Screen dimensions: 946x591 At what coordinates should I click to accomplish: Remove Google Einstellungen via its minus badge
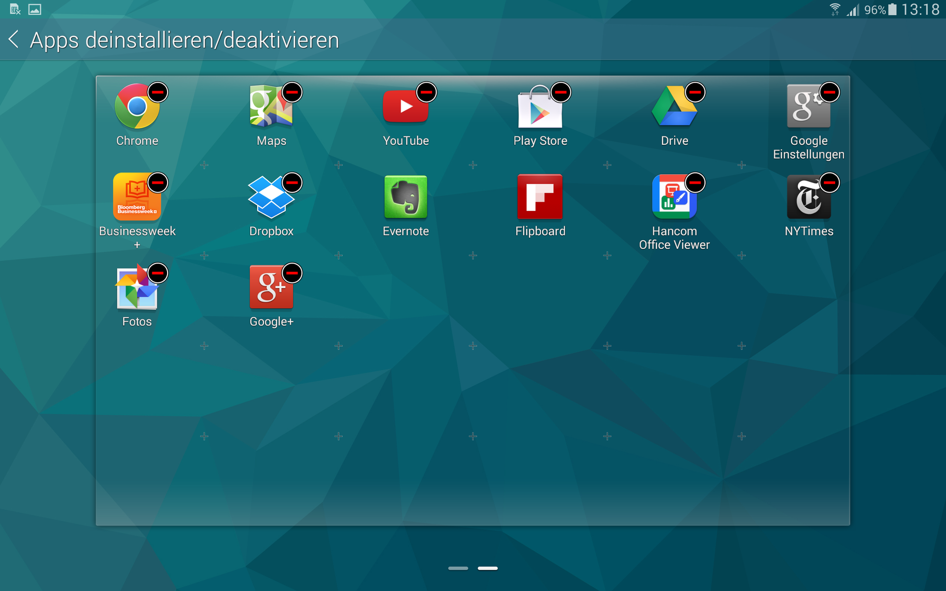pos(830,92)
